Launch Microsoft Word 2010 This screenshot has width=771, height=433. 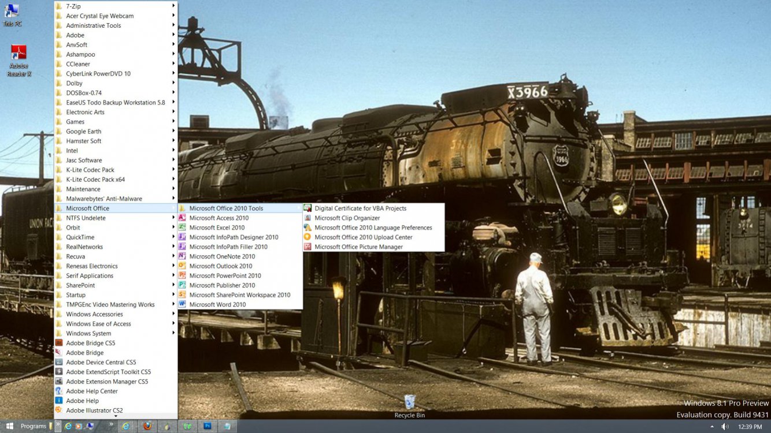(240, 304)
